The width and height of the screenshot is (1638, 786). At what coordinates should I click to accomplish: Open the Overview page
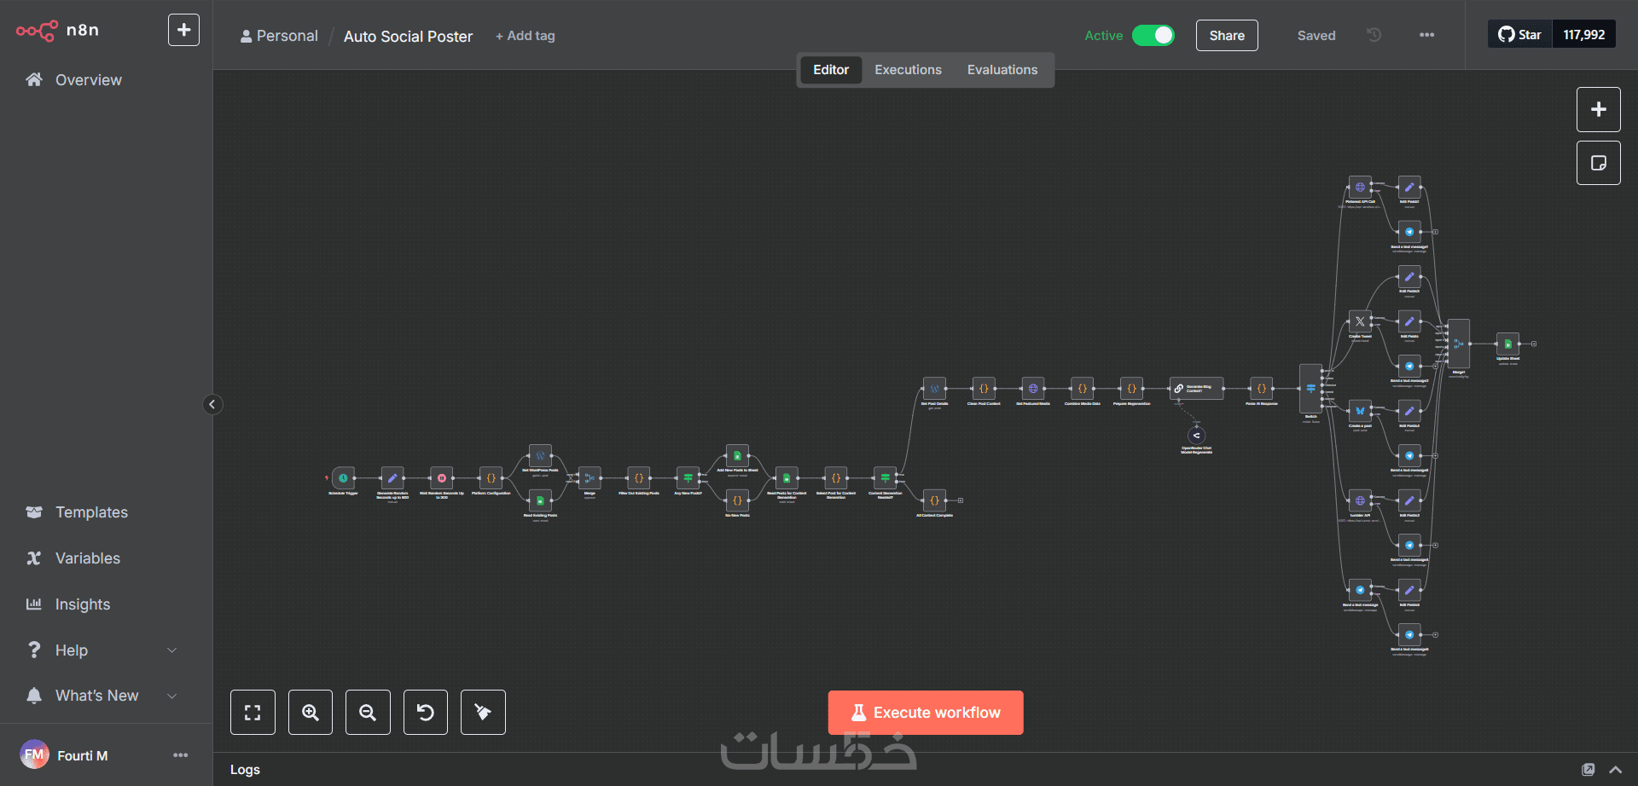click(x=88, y=80)
